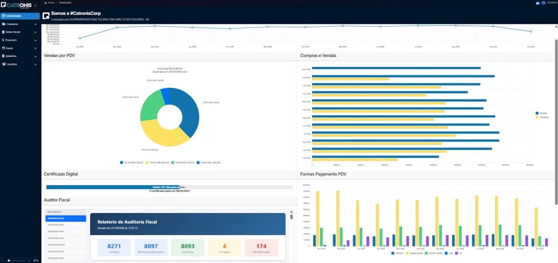Toggle Dinheiro series in payment legend
This screenshot has width=558, height=263.
[x=398, y=253]
